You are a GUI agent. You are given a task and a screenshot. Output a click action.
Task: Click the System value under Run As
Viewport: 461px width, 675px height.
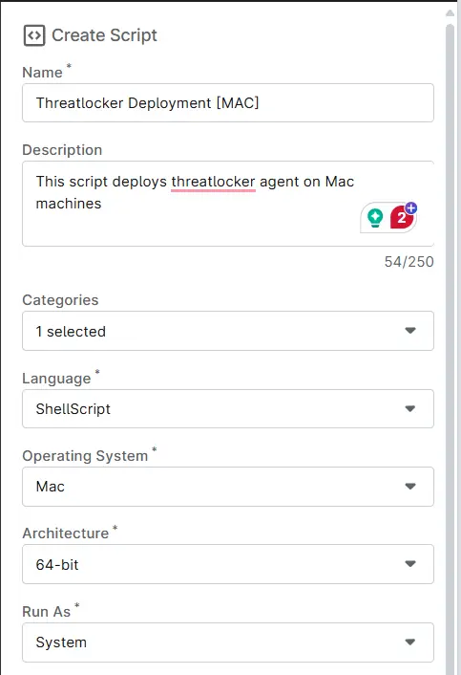tap(61, 642)
